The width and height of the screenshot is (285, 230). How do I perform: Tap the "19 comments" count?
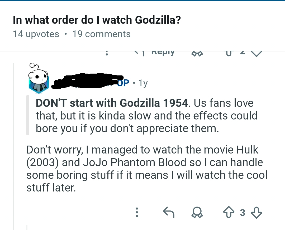[101, 34]
